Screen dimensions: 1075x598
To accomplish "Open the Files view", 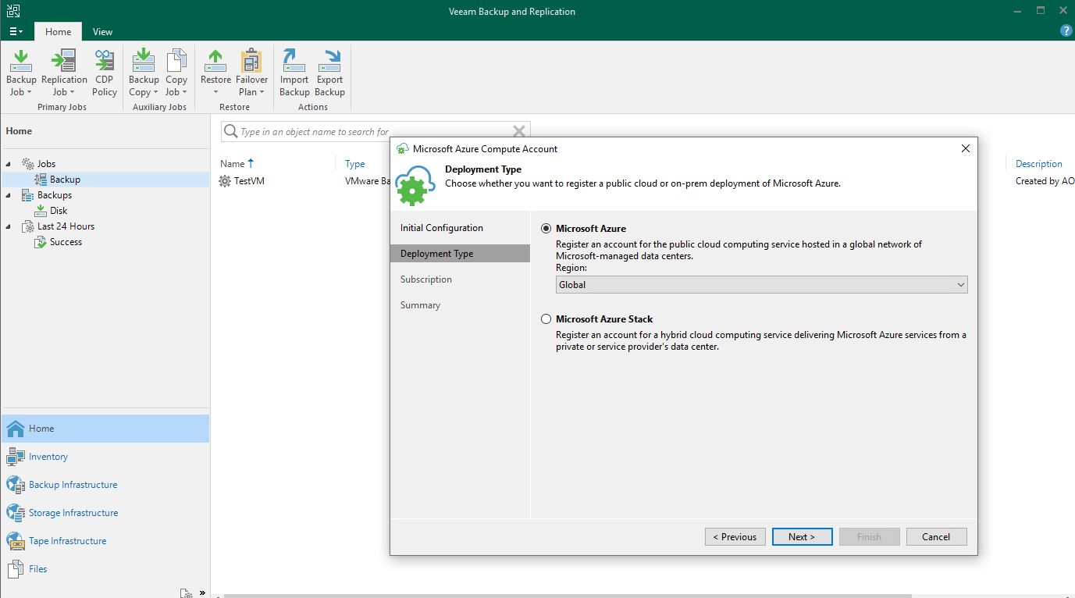I will click(x=105, y=569).
